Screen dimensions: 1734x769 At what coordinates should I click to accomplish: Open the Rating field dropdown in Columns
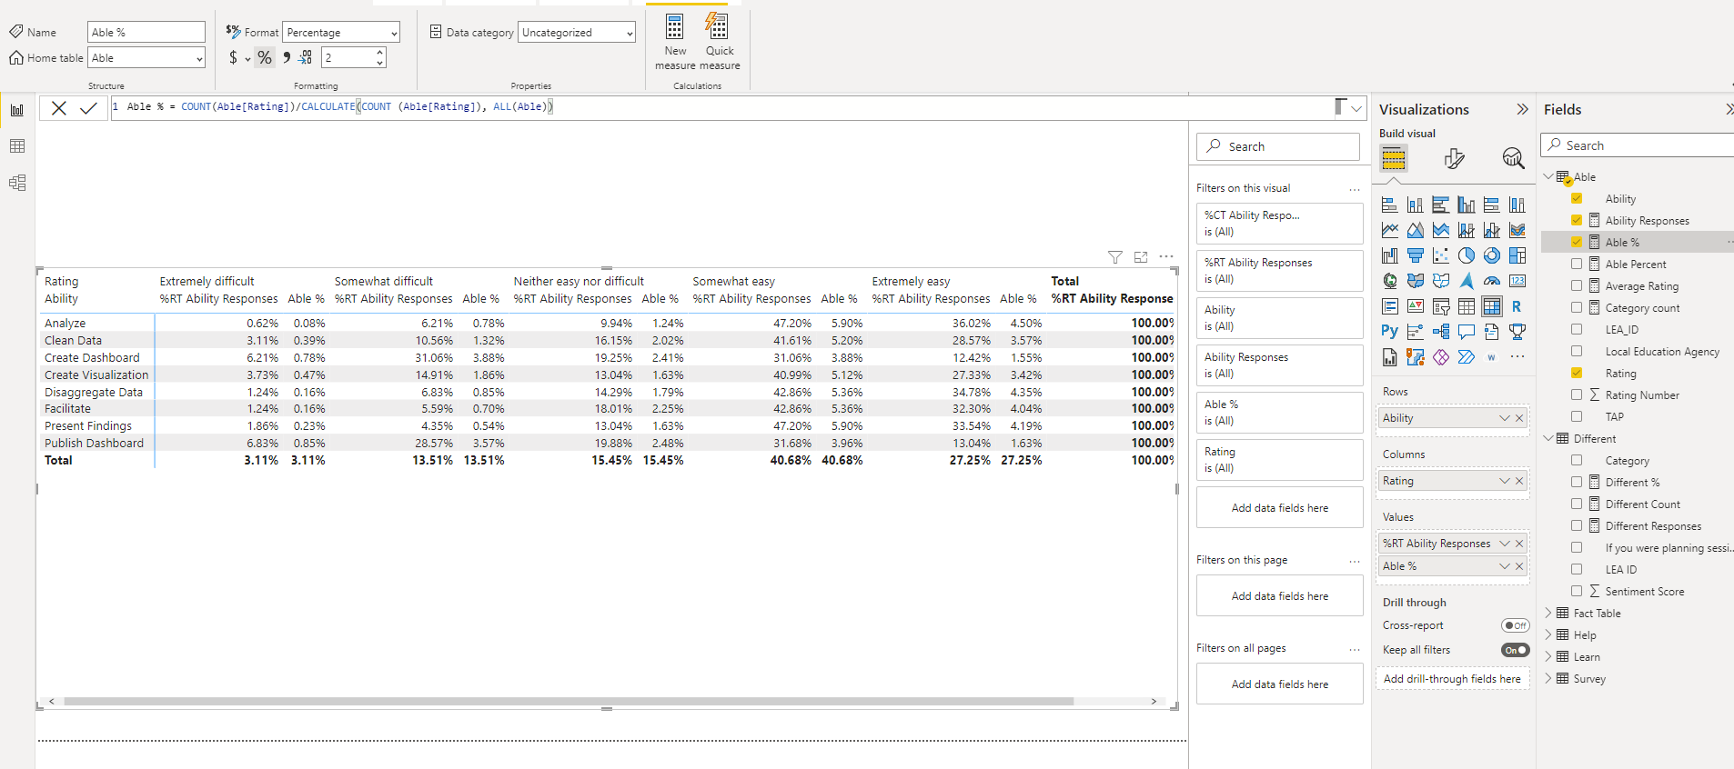pos(1504,481)
